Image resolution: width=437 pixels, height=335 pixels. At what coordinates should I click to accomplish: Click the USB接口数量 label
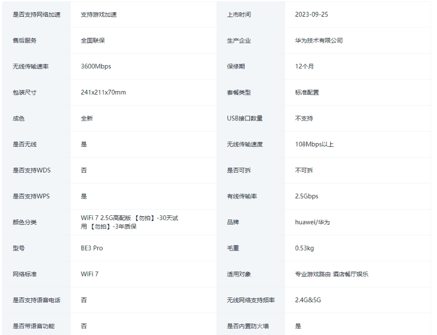tap(245, 118)
